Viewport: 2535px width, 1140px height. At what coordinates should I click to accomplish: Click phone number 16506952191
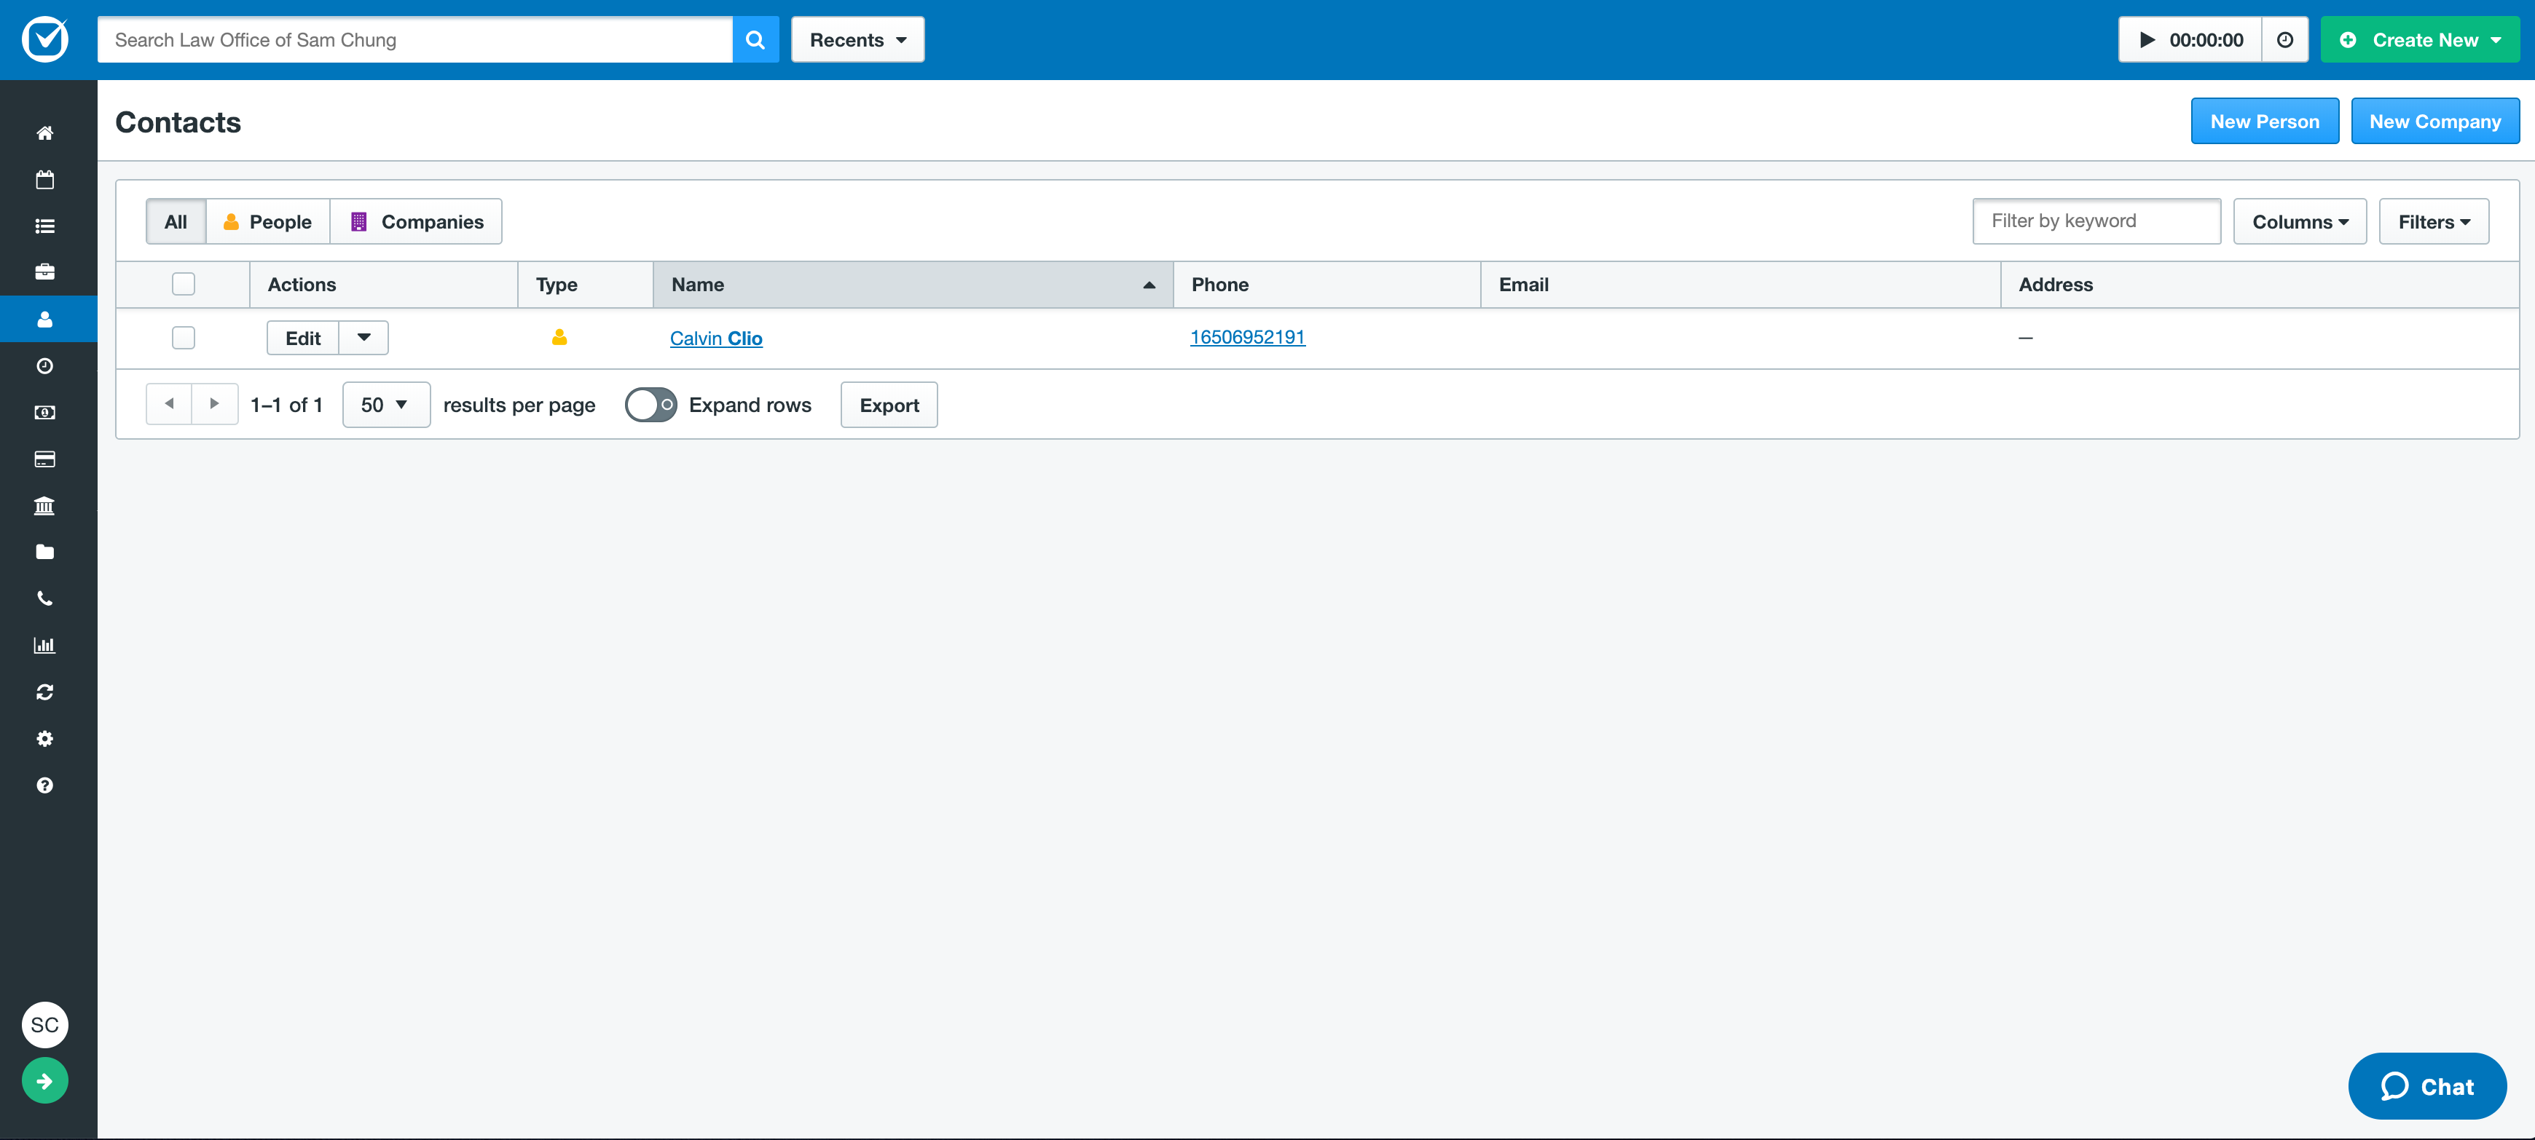click(1247, 336)
